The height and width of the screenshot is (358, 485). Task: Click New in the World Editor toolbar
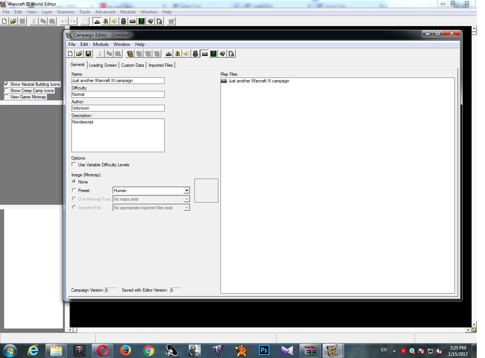[x=4, y=21]
